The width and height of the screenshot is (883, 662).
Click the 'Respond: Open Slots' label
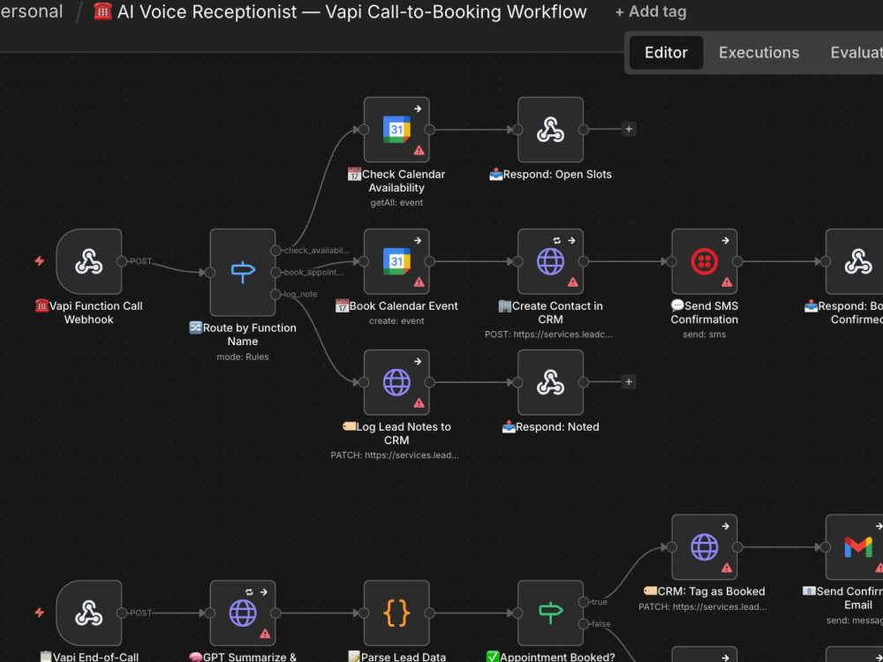[x=550, y=175]
